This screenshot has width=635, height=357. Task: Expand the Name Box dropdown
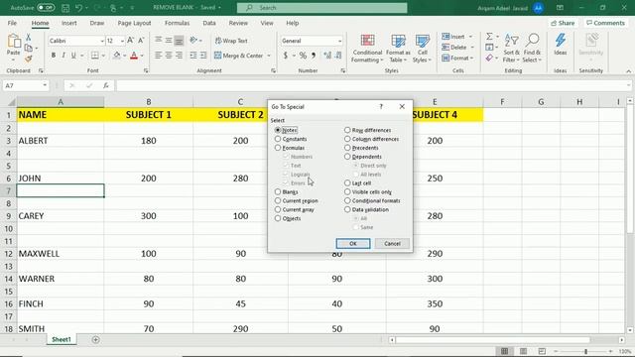point(45,85)
